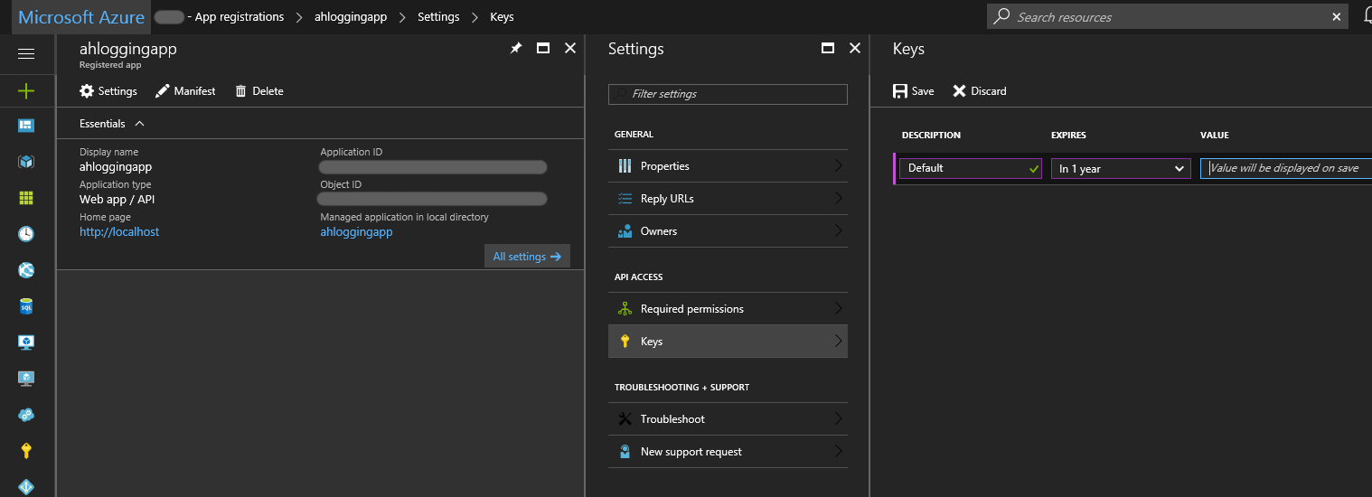The width and height of the screenshot is (1372, 497).
Task: Open the Resource groups cube icon
Action: click(26, 162)
